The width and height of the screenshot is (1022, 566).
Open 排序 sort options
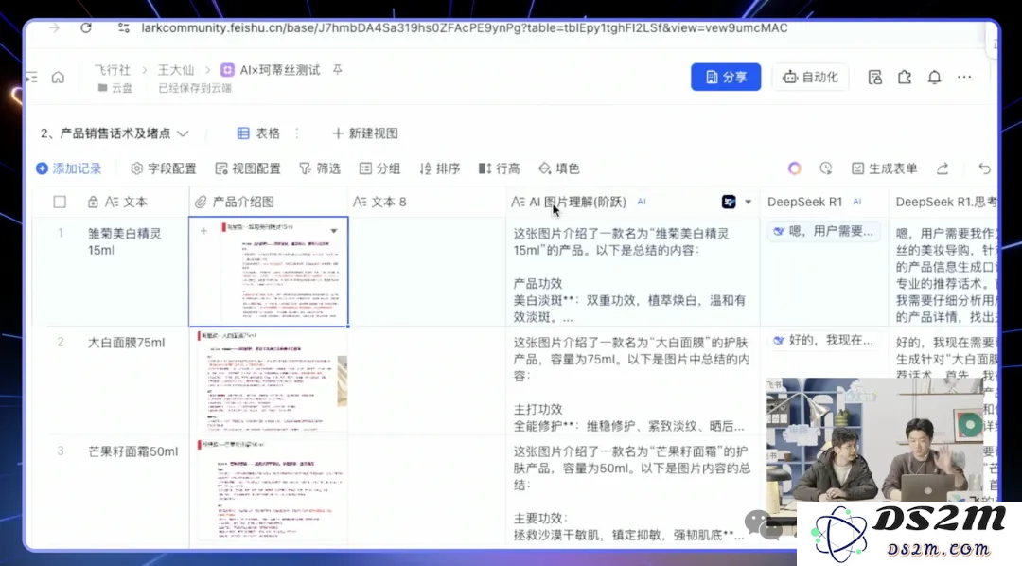(439, 168)
